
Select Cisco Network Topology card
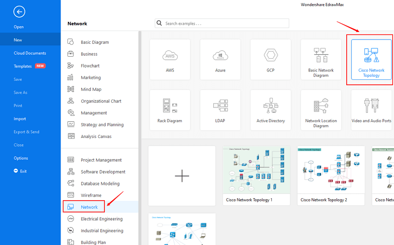coord(371,59)
